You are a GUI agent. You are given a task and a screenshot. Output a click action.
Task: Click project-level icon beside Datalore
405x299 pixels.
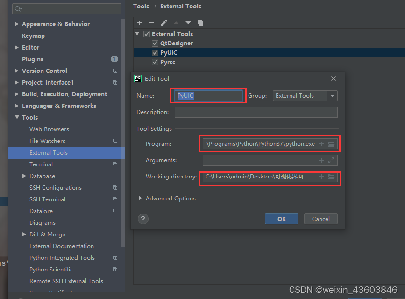pyautogui.click(x=115, y=211)
